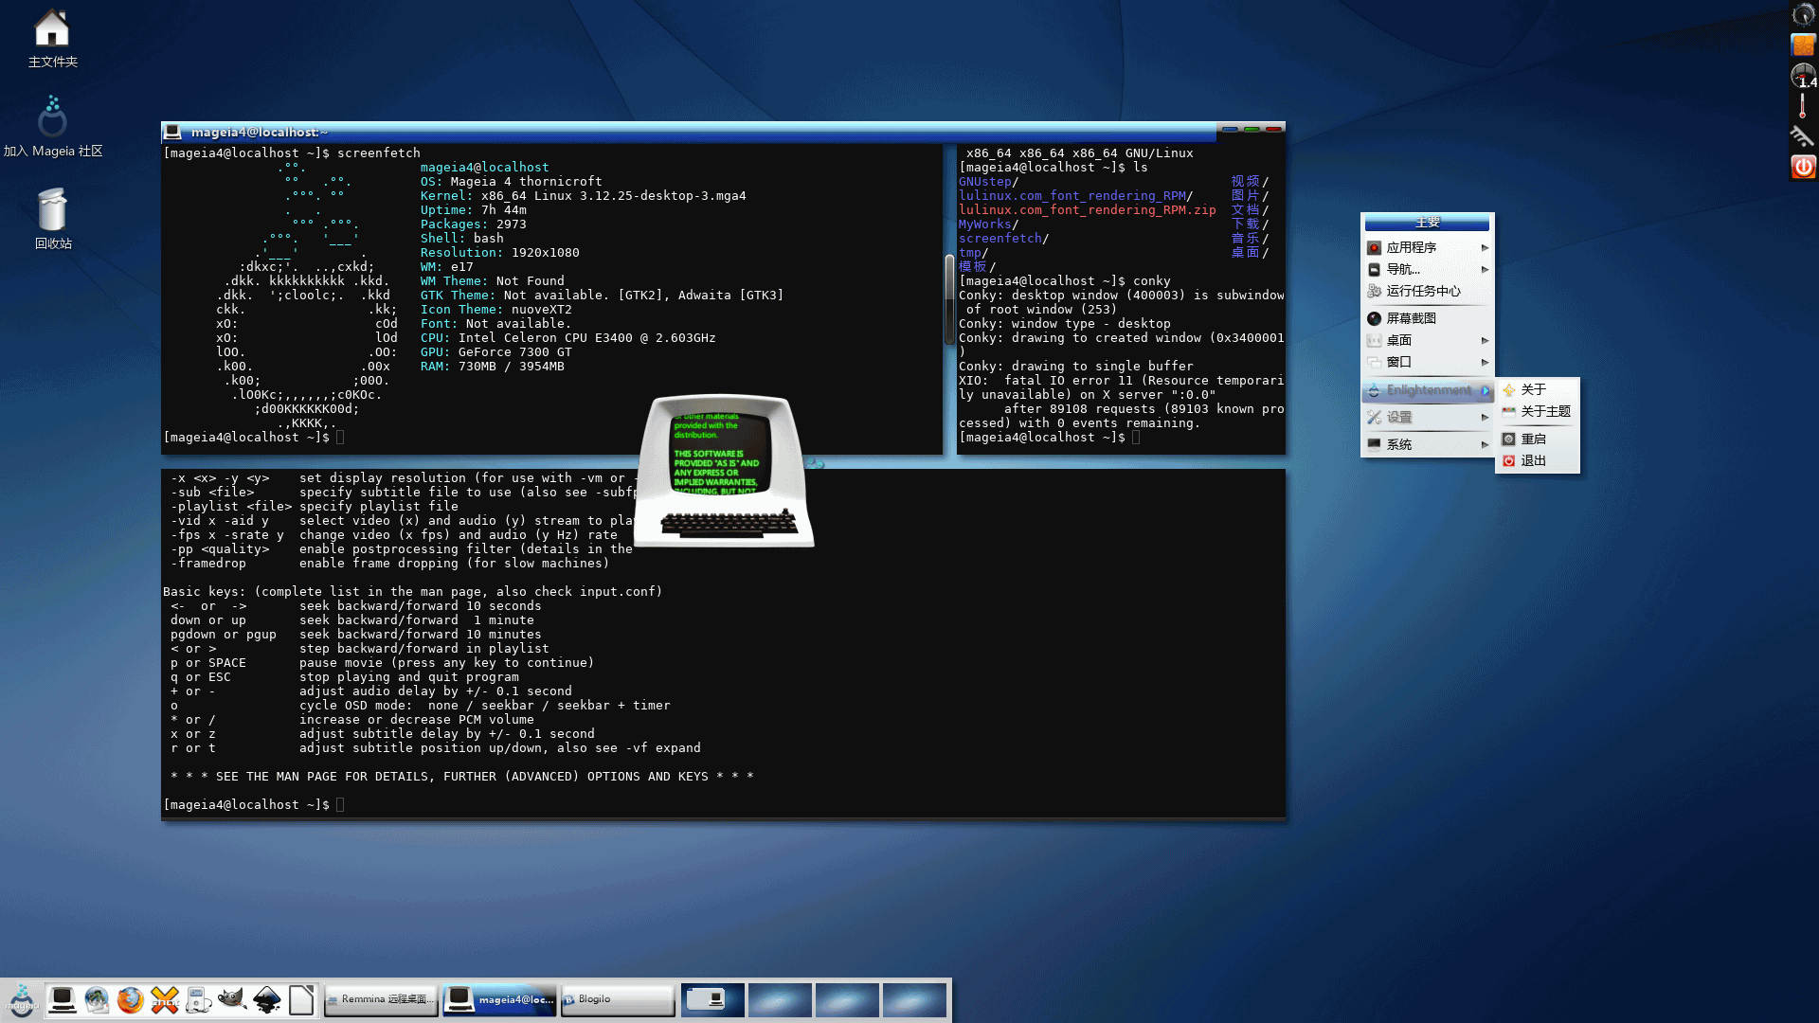Choose 退出 in the Enlightenment submenu
This screenshot has height=1023, width=1819.
[x=1537, y=460]
